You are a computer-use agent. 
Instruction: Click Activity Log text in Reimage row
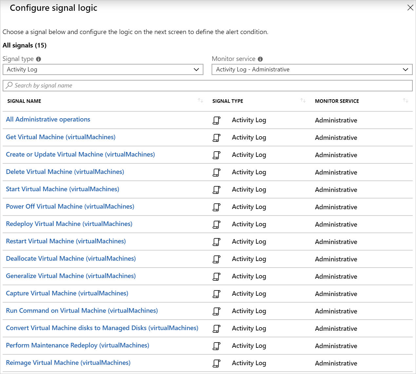pos(249,364)
